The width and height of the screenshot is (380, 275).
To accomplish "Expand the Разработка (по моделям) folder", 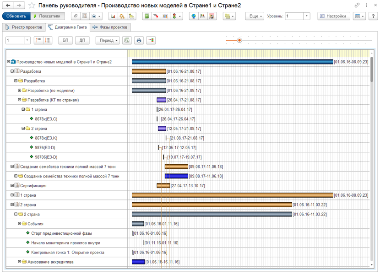I will click(x=20, y=91).
